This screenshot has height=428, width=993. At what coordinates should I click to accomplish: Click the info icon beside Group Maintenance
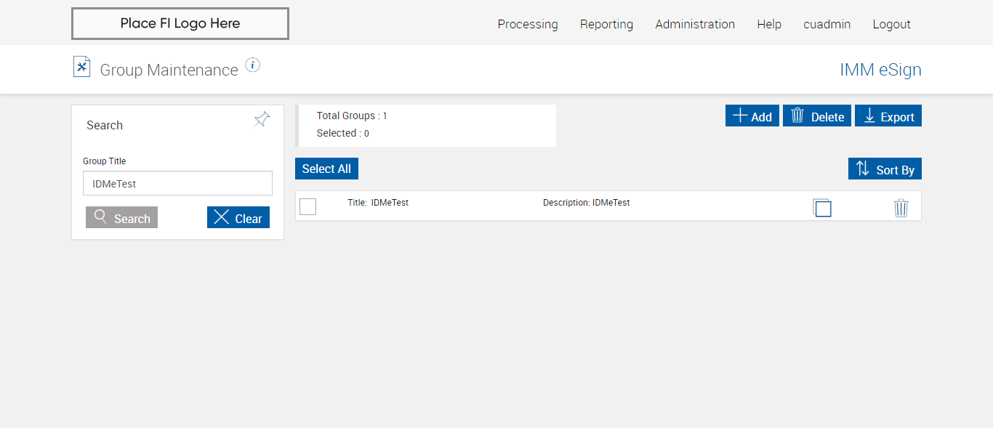pos(252,65)
